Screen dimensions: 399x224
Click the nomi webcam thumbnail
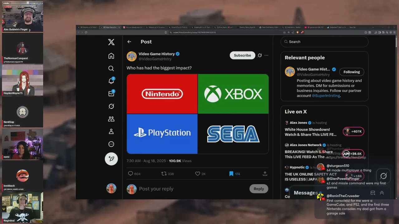pyautogui.click(x=22, y=144)
